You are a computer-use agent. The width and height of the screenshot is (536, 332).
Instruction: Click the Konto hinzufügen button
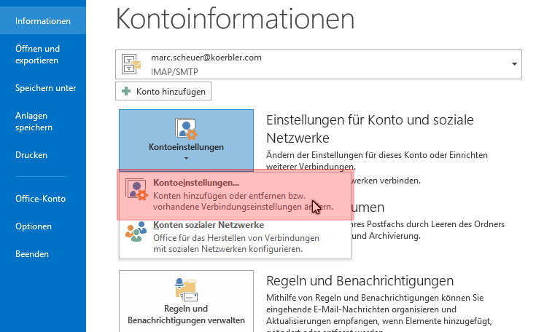pos(163,91)
